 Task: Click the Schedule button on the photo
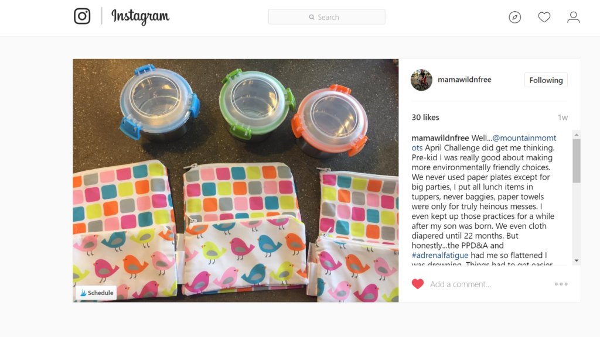(x=97, y=293)
